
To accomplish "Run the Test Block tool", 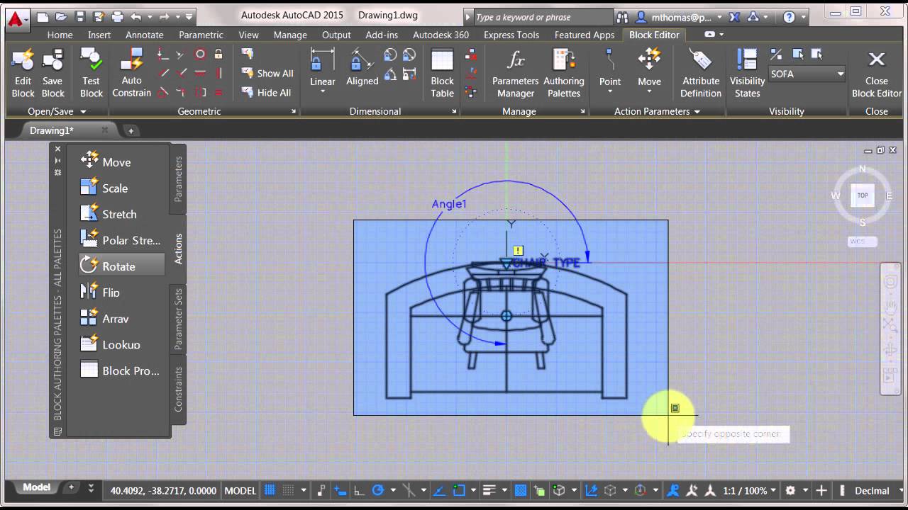I will 91,74.
